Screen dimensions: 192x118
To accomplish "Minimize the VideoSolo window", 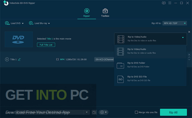I will (x=176, y=3).
